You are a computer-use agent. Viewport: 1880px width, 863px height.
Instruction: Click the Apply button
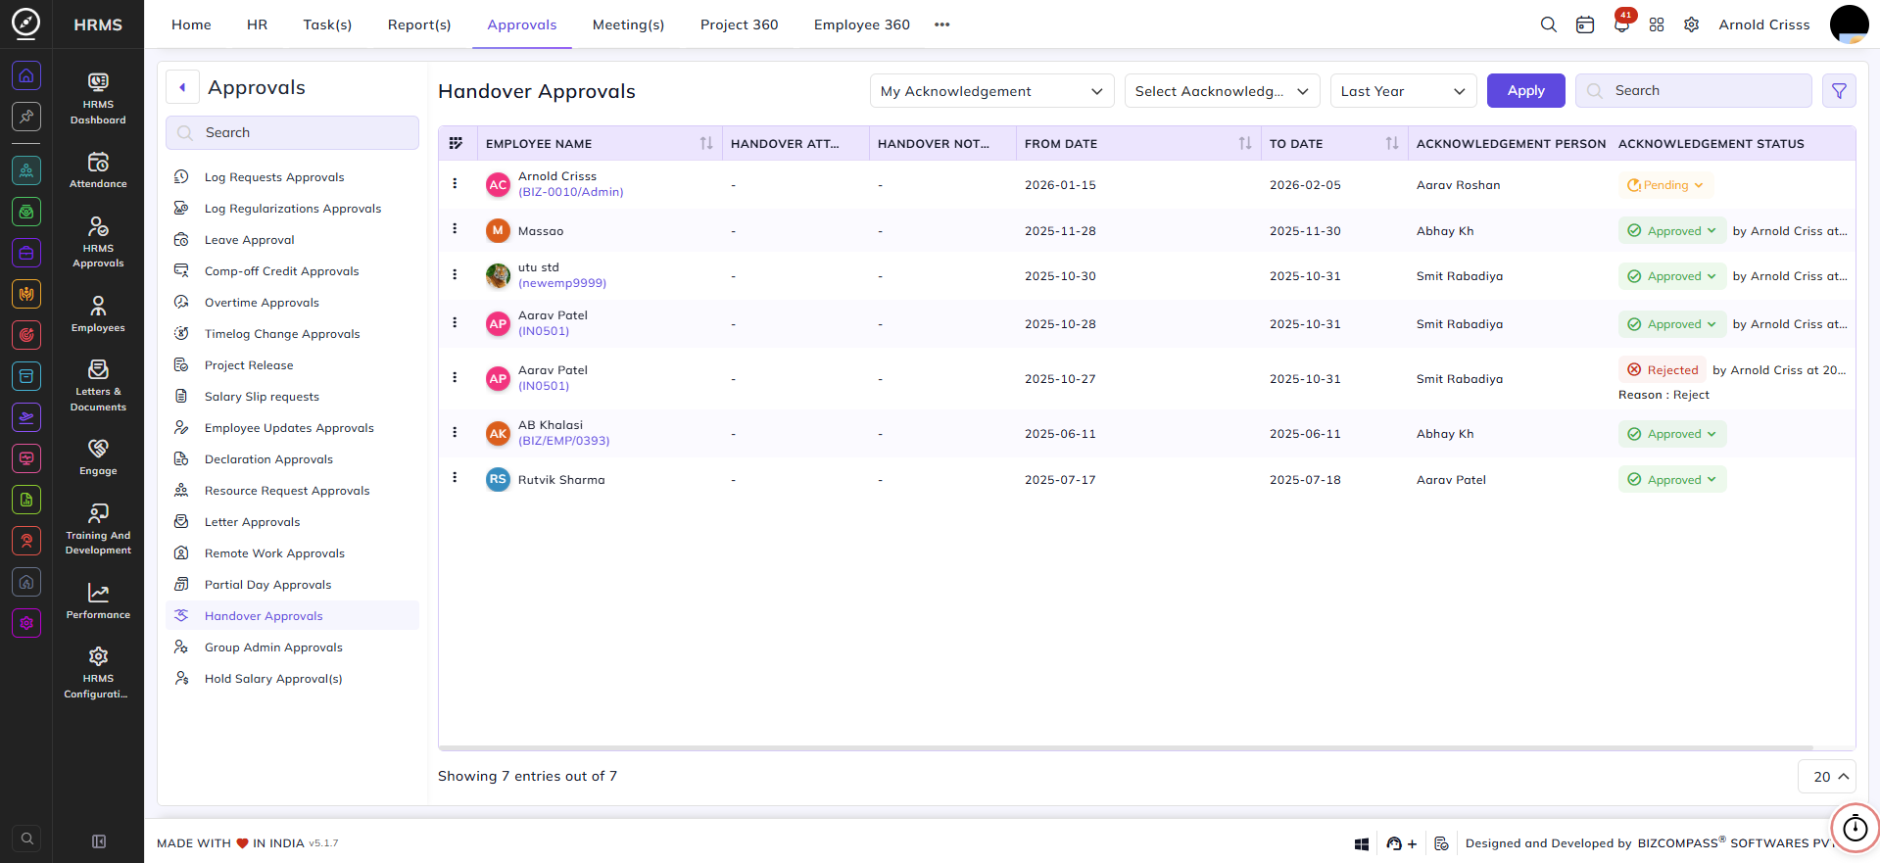[1525, 91]
